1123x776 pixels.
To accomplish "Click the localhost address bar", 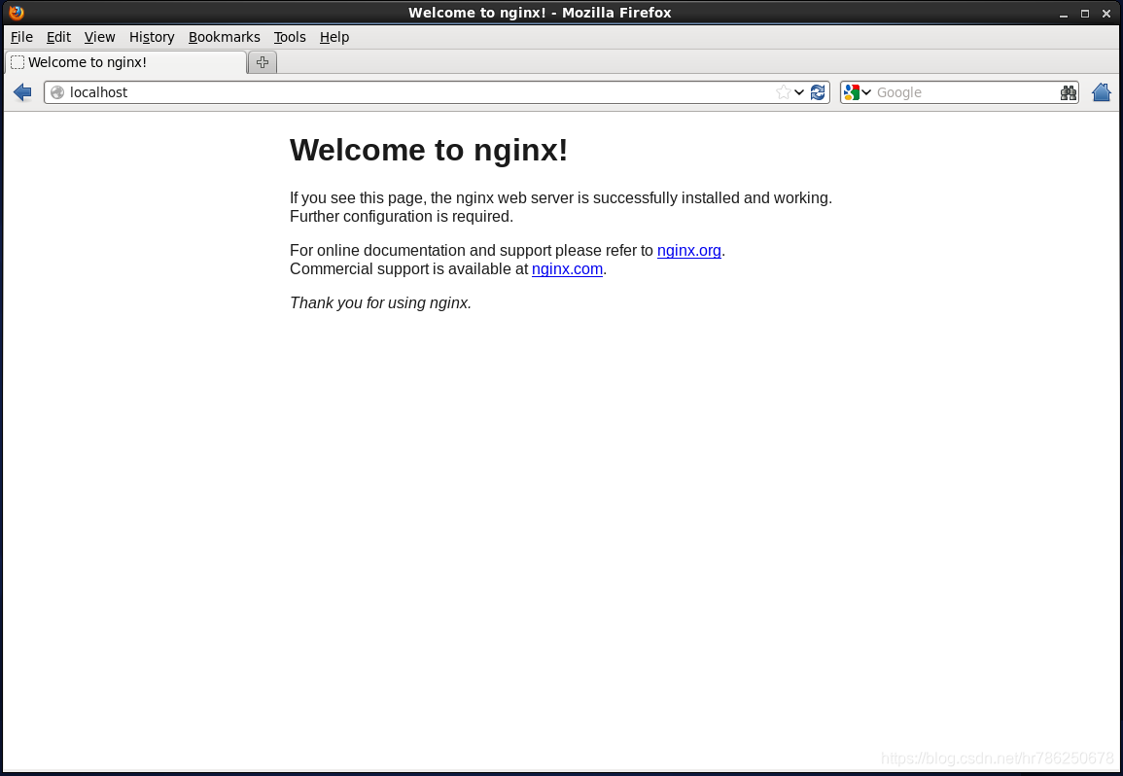I will coord(437,92).
